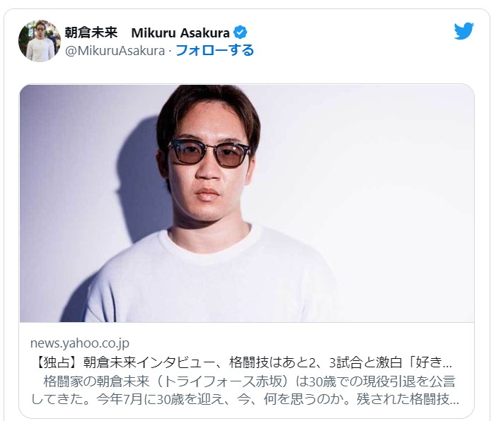Follow the account via フォローする
This screenshot has width=496, height=421.
(x=214, y=50)
